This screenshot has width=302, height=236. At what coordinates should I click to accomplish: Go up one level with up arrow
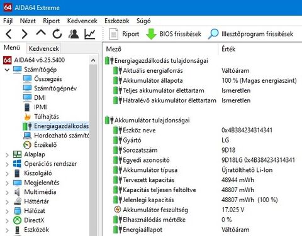[x=41, y=33]
